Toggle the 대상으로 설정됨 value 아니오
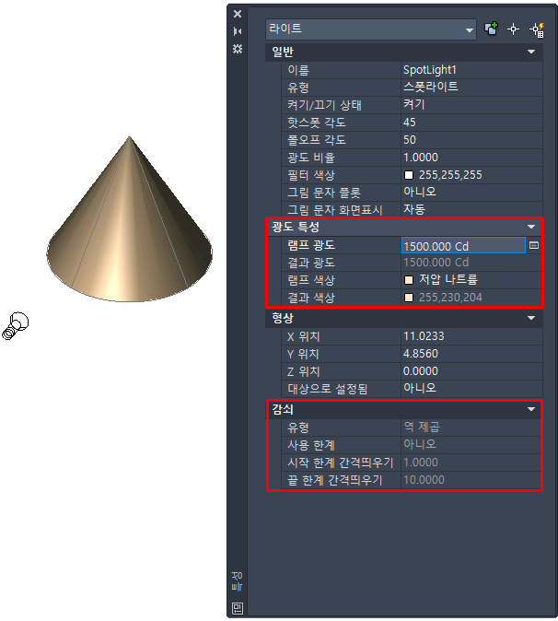Viewport: 558px width, 621px height. click(x=471, y=388)
